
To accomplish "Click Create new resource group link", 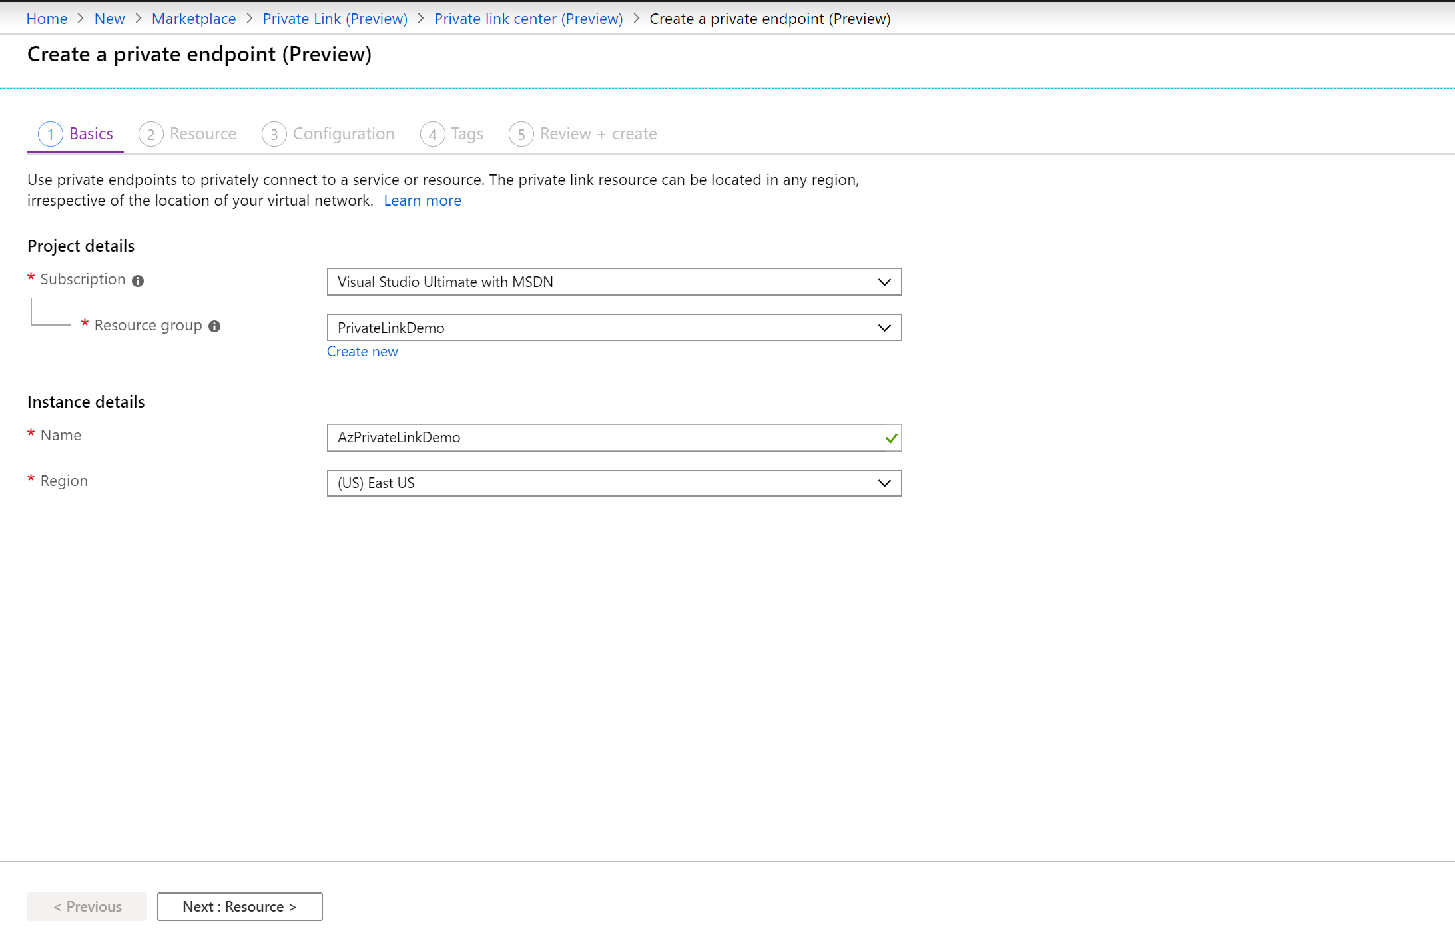I will tap(362, 352).
